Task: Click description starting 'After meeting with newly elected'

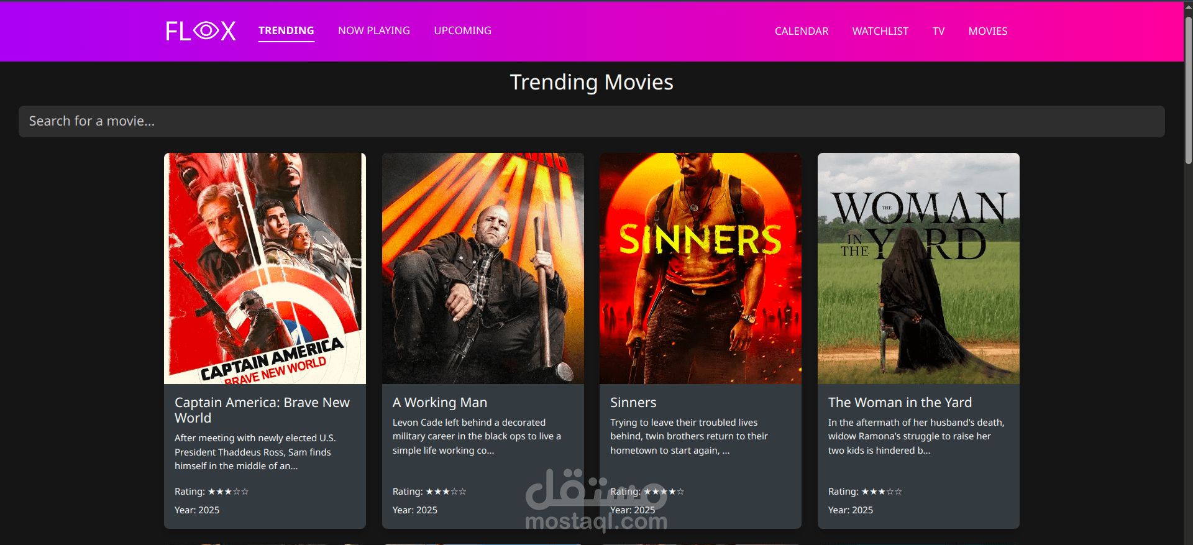Action: tap(255, 452)
